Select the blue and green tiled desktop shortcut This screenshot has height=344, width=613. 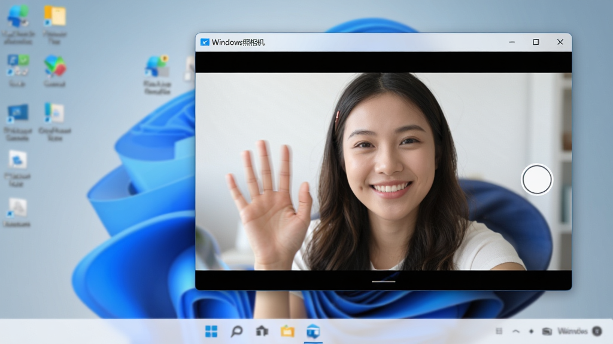point(17,65)
